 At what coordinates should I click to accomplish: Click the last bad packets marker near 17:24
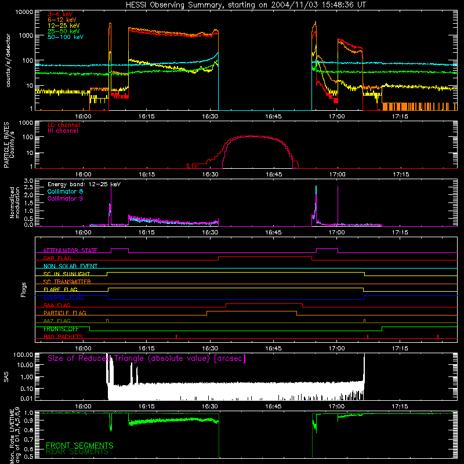click(438, 336)
